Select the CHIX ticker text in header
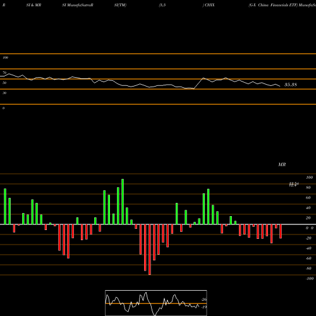Image resolution: width=316 pixels, height=316 pixels. [210, 5]
